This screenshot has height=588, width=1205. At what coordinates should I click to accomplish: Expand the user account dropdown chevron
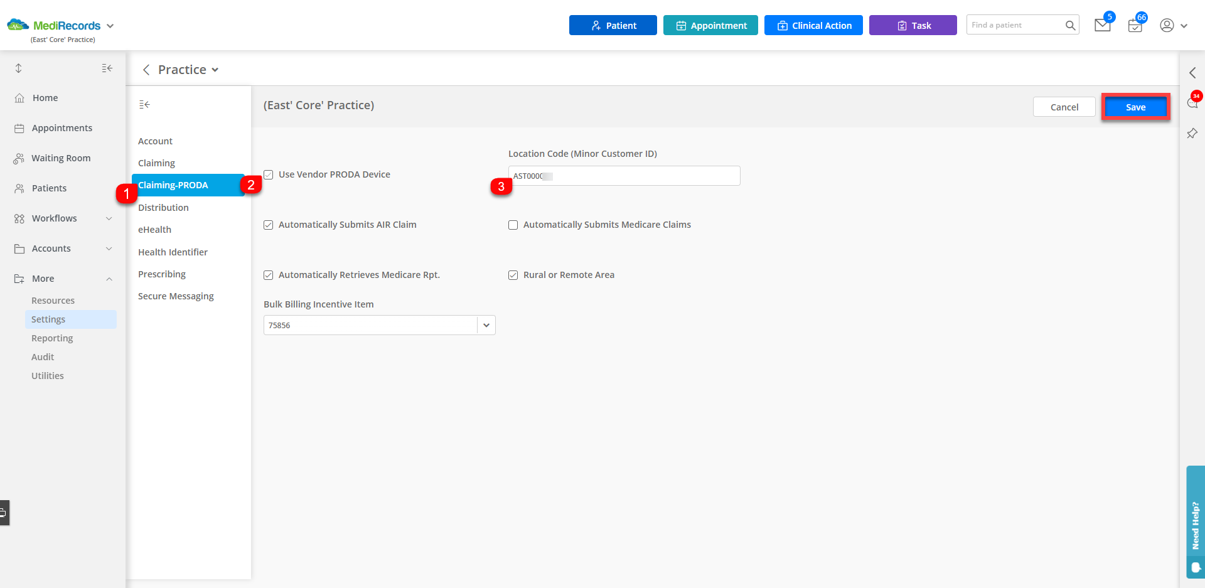pyautogui.click(x=1184, y=26)
